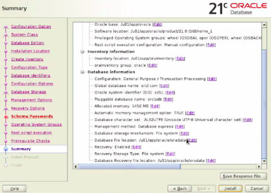The image size is (271, 193).
Task: Edit the Management method
Action: click(x=180, y=127)
